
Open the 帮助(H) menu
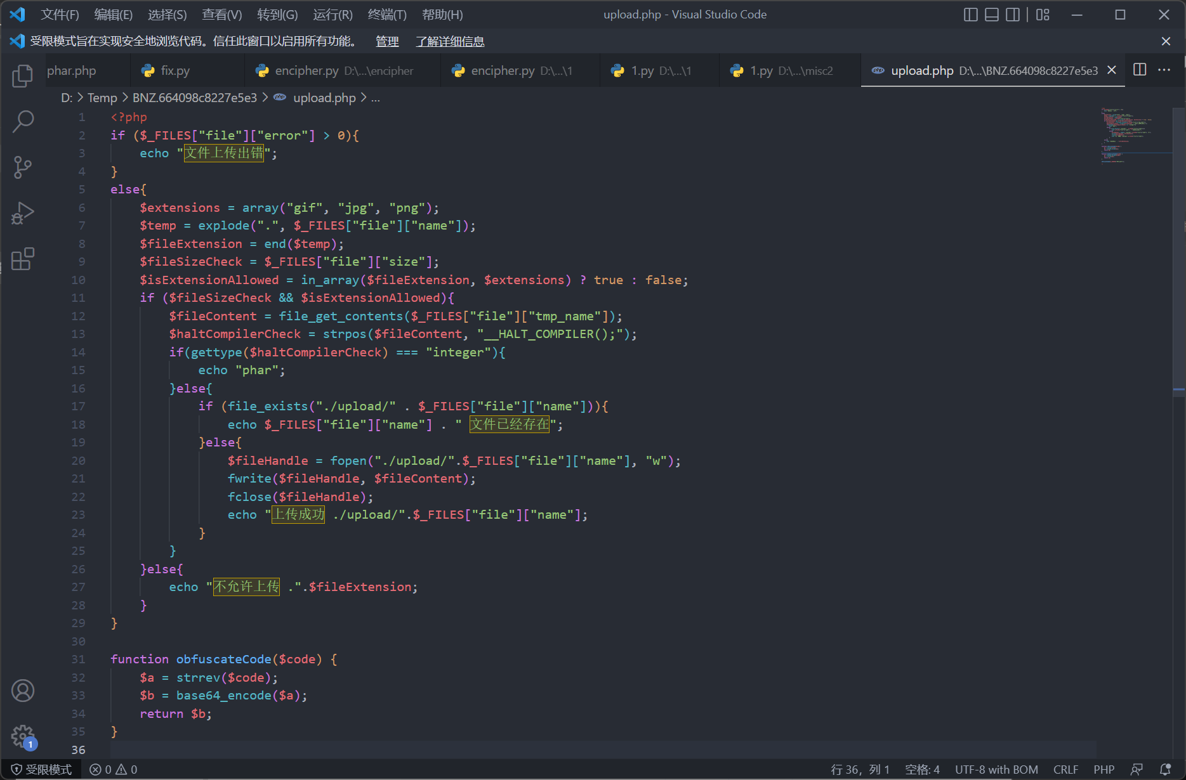click(x=442, y=15)
